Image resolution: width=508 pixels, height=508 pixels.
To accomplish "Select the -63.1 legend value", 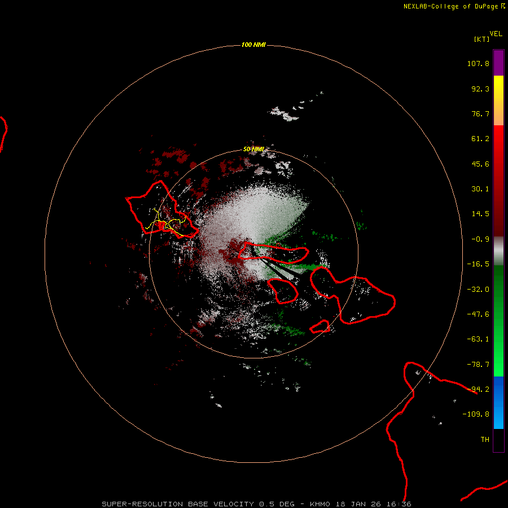I will click(x=478, y=339).
